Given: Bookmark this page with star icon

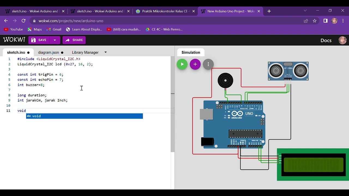Looking at the screenshot, I should (315, 21).
